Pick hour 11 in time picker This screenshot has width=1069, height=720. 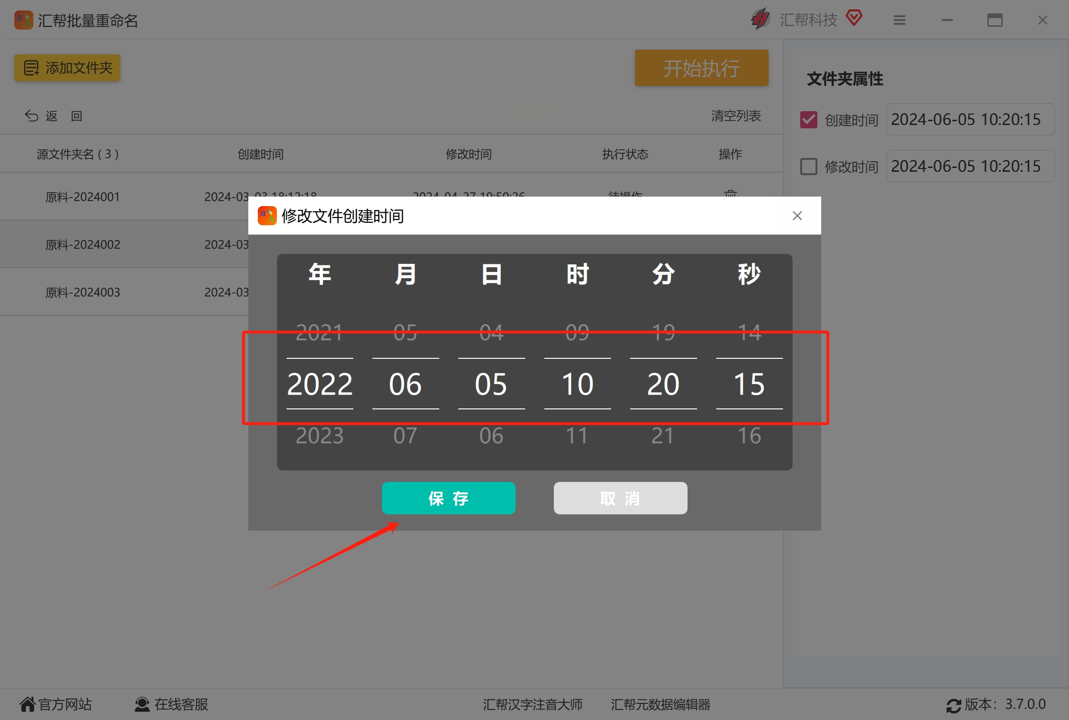[x=577, y=436]
